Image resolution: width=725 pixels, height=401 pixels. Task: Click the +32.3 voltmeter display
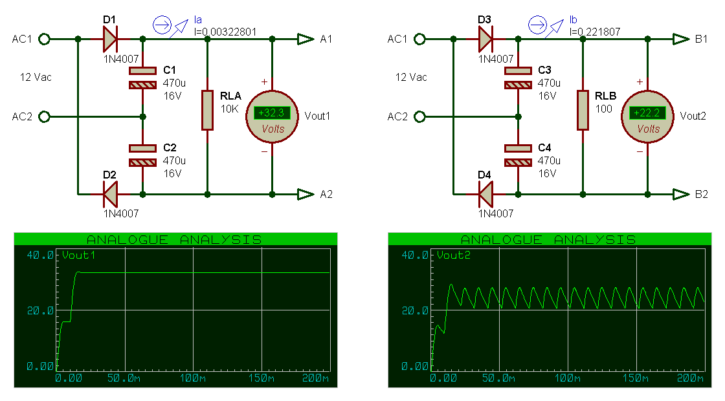click(x=272, y=113)
